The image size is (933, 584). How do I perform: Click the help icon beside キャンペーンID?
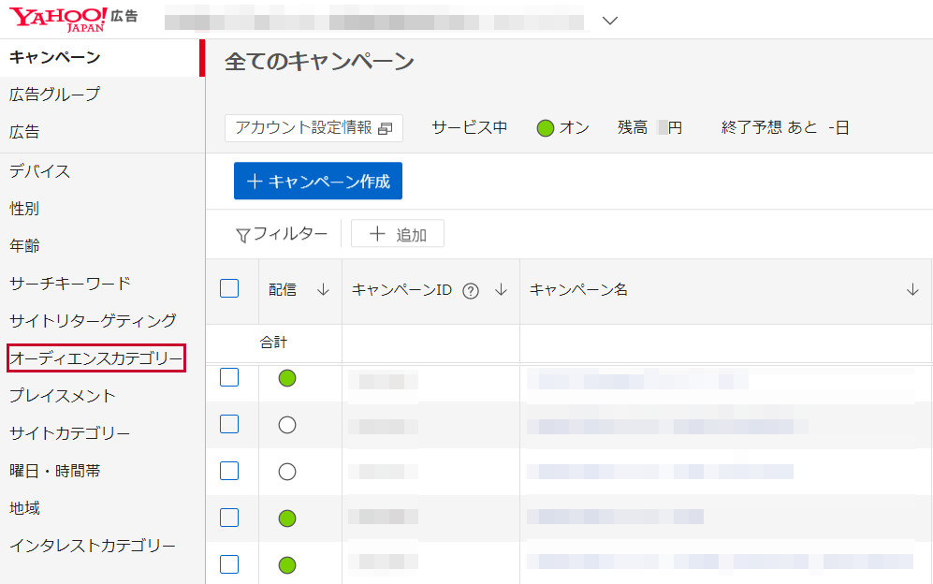click(471, 290)
